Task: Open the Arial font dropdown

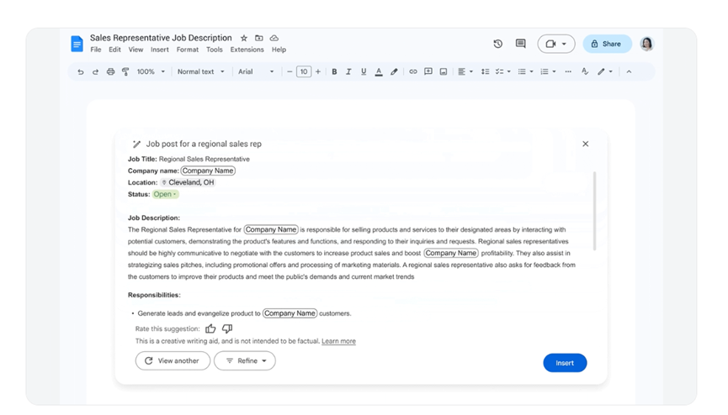Action: (256, 72)
